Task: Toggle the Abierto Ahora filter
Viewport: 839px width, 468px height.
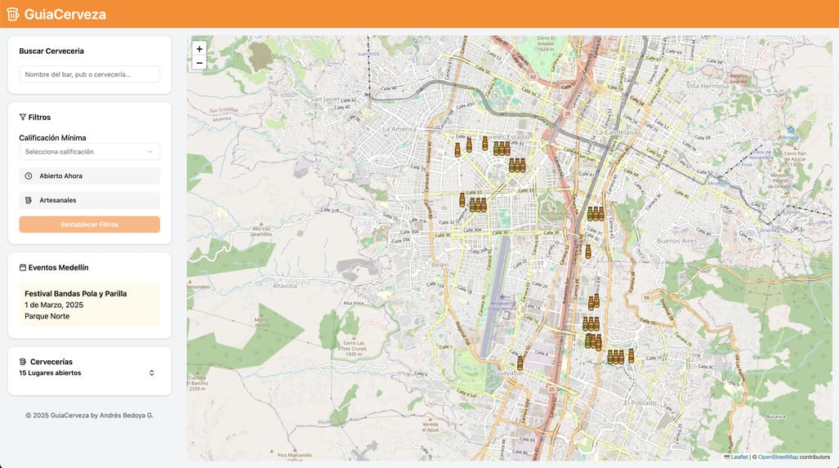Action: [x=90, y=176]
